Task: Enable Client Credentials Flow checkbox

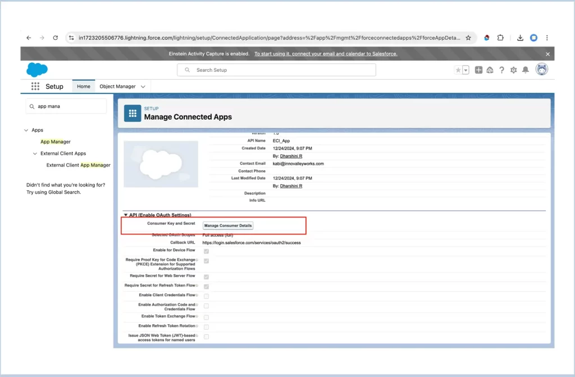Action: click(x=207, y=296)
